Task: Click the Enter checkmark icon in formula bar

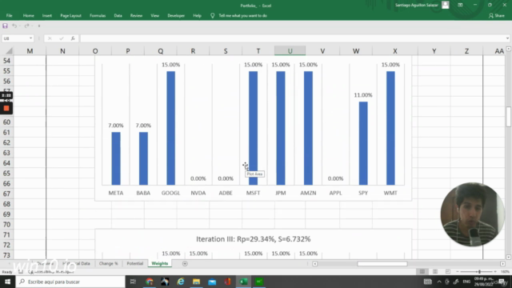Action: [62, 38]
